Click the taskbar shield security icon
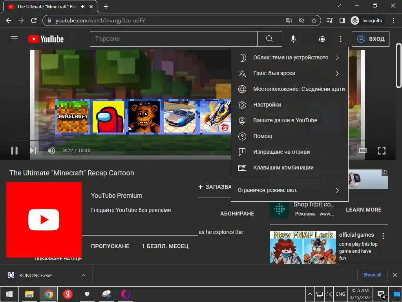402x302 pixels. point(87,294)
